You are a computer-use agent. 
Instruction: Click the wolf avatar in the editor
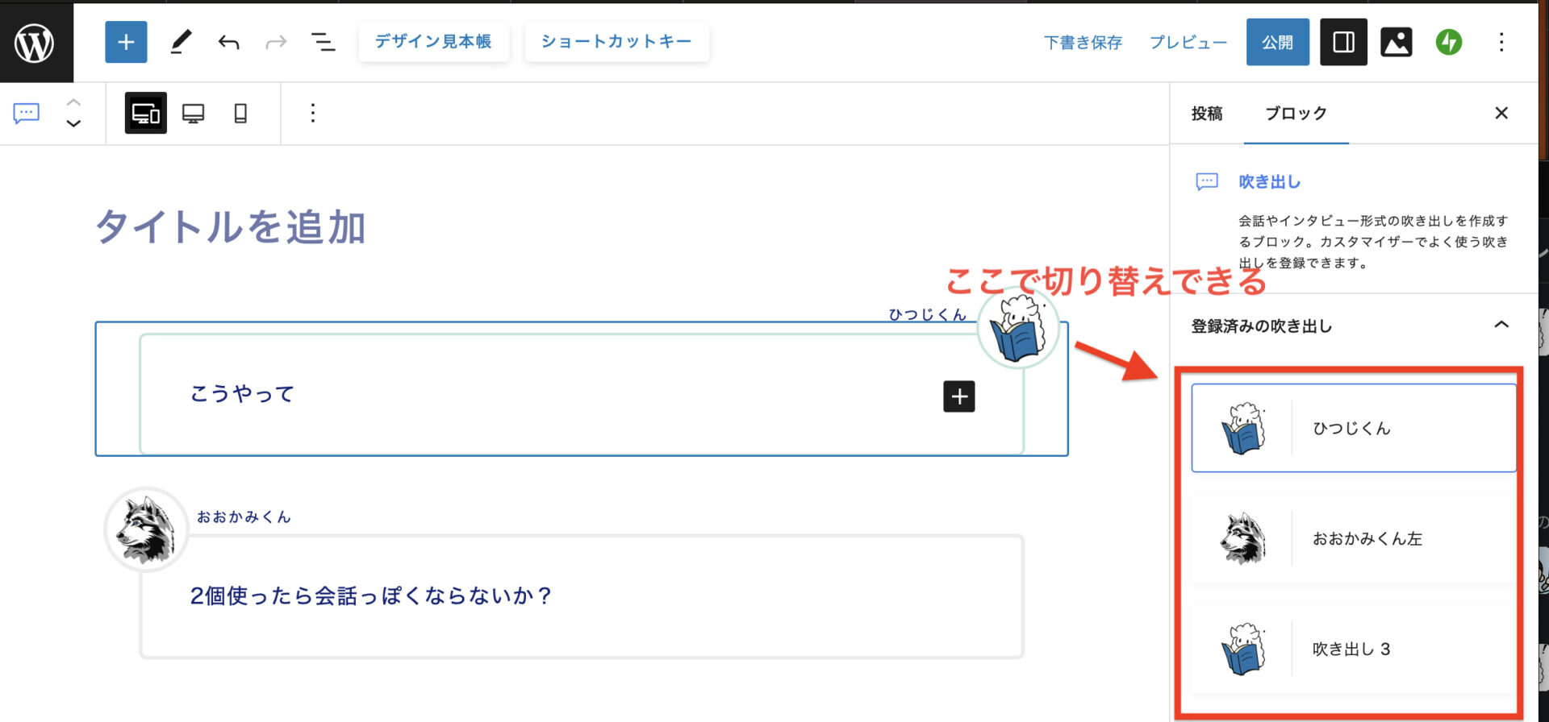[146, 529]
